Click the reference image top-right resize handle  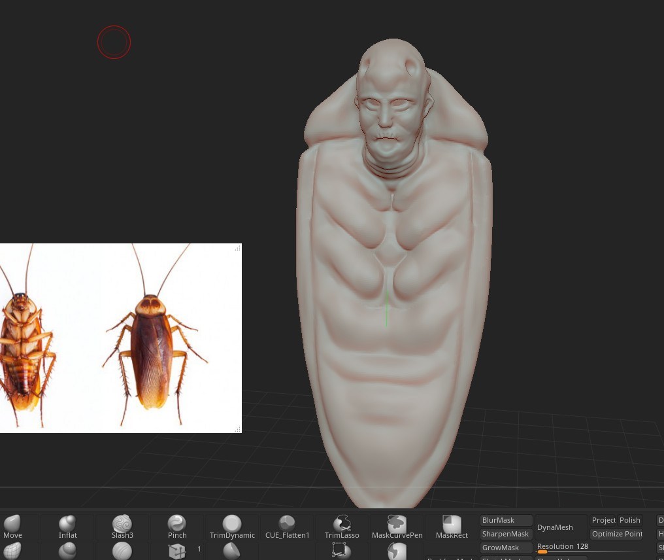tap(237, 248)
